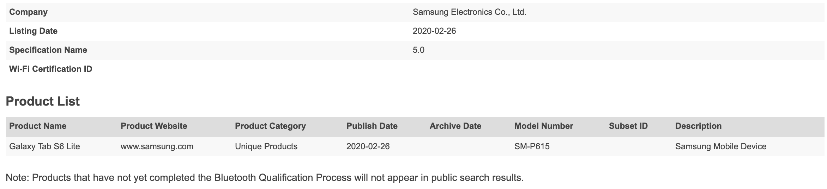Click the Product Name column header
Screen dimensions: 827x189
click(38, 126)
